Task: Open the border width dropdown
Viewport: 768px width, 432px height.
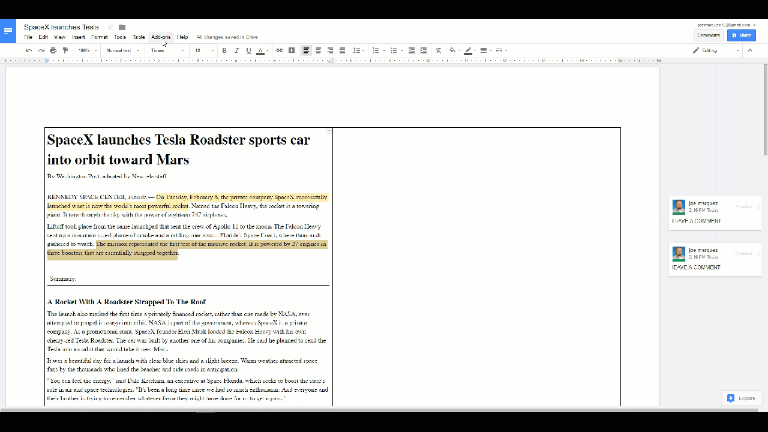Action: coord(485,50)
